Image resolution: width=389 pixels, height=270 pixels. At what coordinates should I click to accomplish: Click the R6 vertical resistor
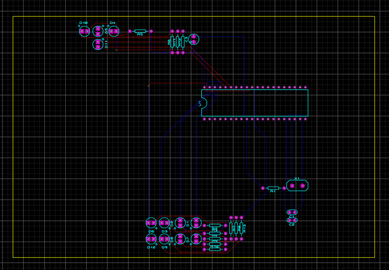point(172,42)
